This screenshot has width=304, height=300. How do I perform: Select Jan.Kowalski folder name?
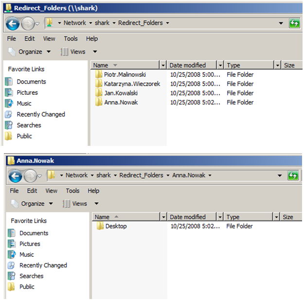(x=121, y=93)
